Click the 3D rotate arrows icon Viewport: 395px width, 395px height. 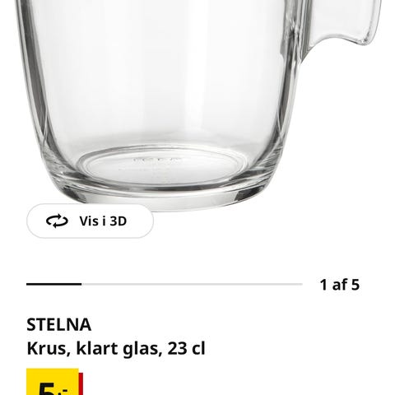pos(57,221)
